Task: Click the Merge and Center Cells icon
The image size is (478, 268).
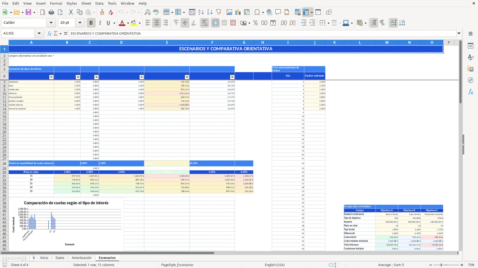Action: coord(215,23)
